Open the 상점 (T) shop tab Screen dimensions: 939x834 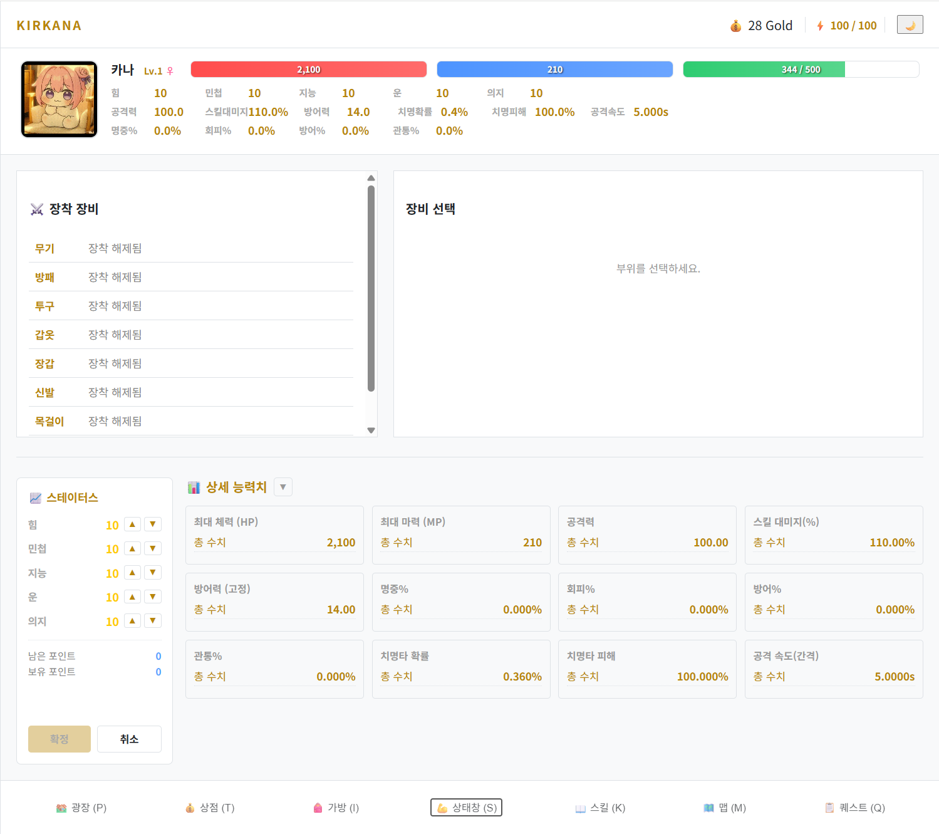(210, 808)
